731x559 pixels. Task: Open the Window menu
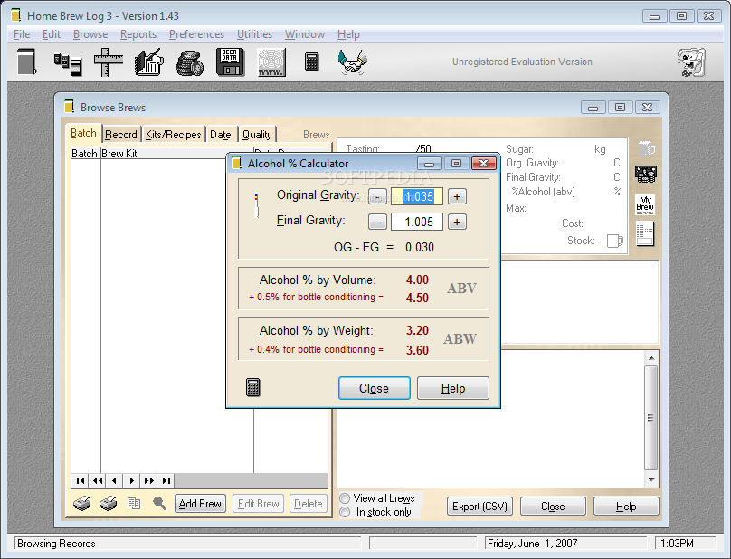point(304,34)
